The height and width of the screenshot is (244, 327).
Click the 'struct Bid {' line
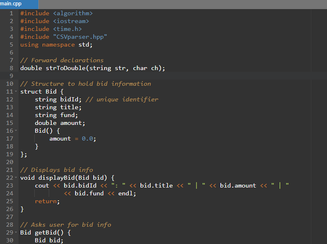coord(42,91)
